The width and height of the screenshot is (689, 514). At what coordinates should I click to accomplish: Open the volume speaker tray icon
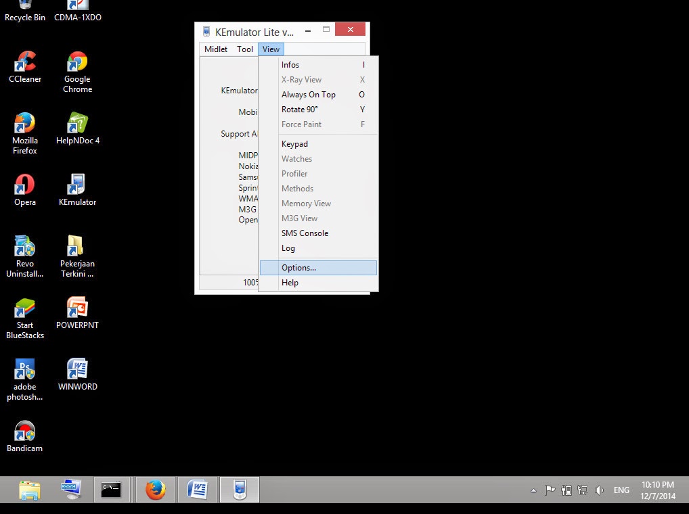pos(599,490)
